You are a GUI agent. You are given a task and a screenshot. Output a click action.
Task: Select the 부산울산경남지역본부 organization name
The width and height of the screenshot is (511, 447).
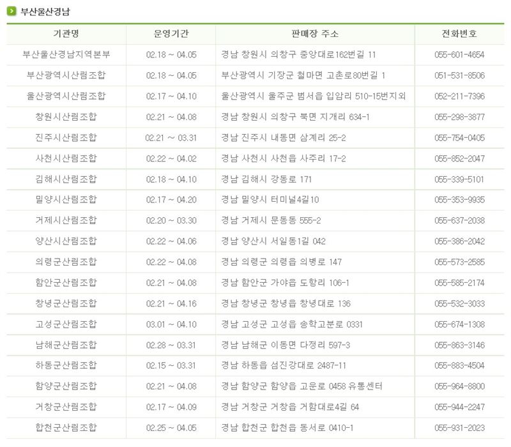[x=66, y=54]
